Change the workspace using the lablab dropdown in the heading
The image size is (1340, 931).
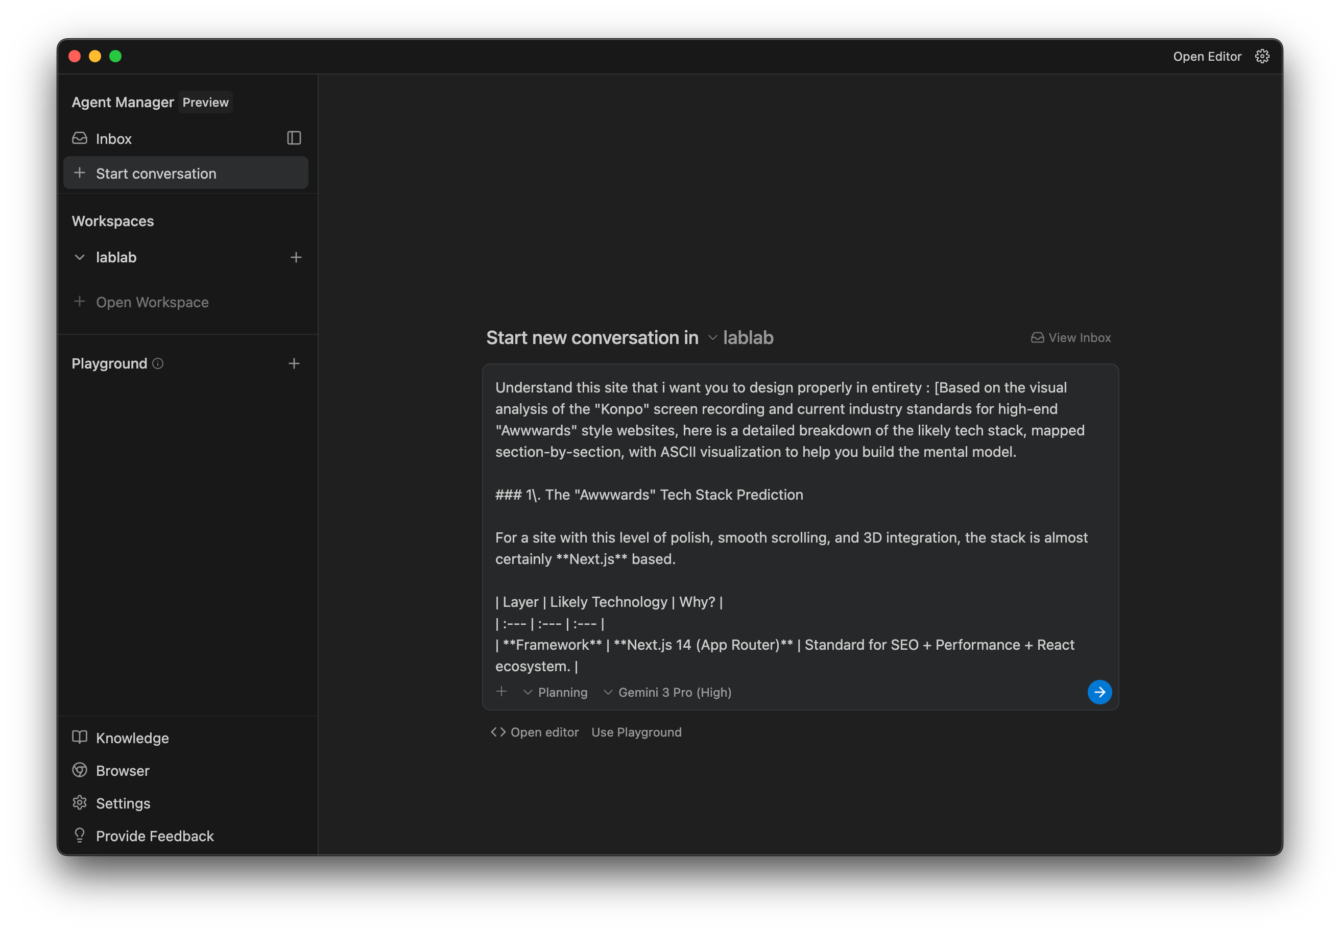[741, 338]
